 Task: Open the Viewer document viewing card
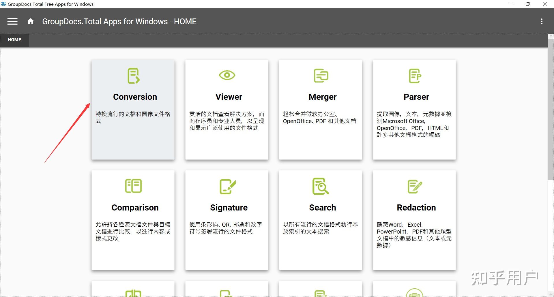coord(227,110)
